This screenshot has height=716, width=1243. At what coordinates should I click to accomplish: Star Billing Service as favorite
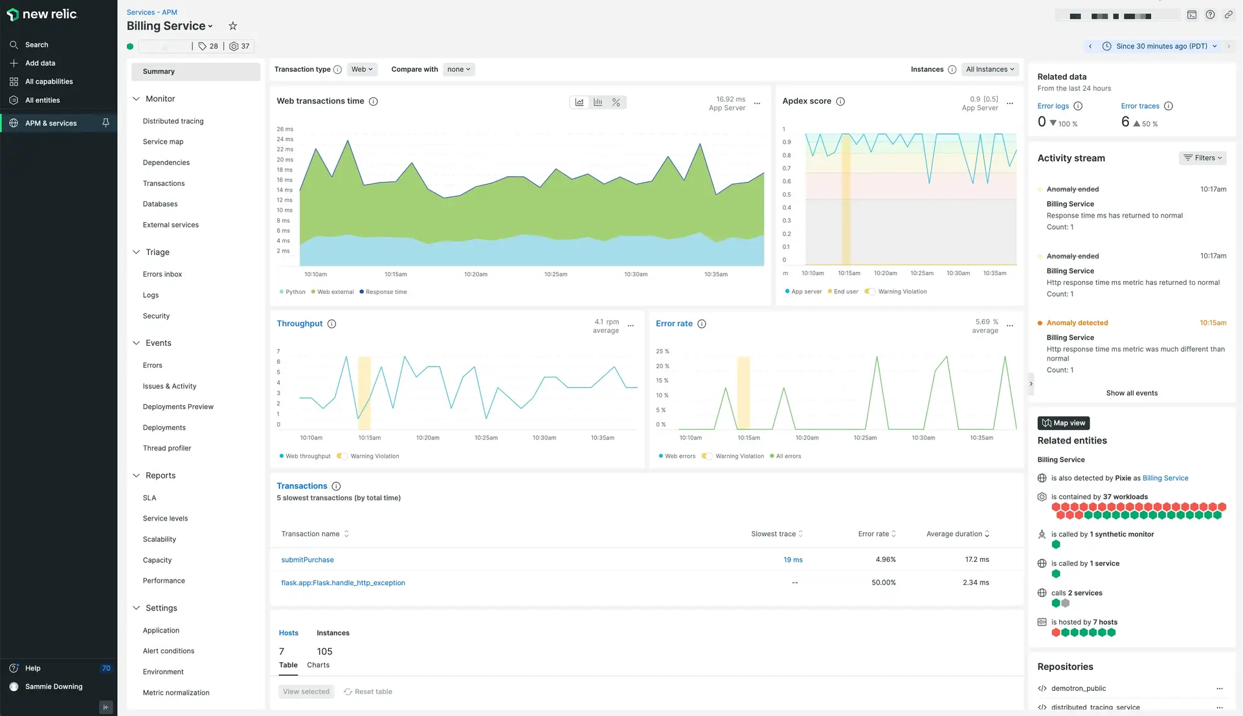pos(233,26)
